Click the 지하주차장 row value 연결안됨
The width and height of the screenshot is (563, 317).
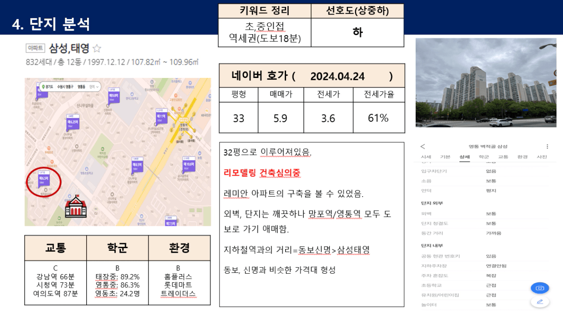coord(496,266)
